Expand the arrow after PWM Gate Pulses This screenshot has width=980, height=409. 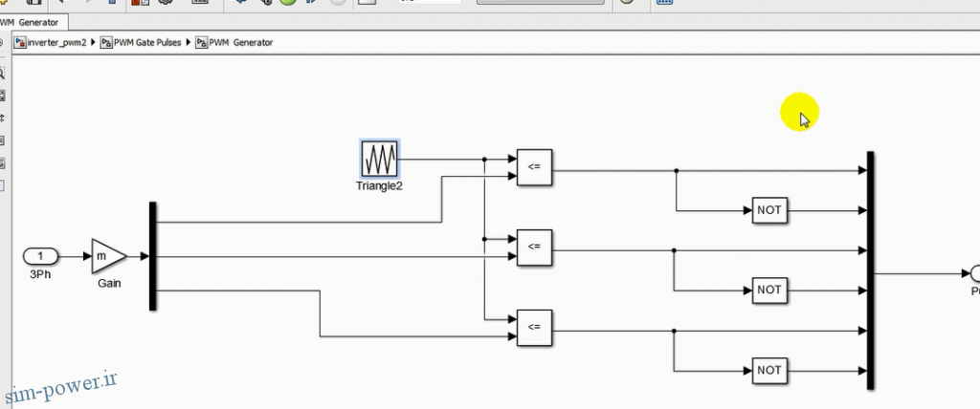click(189, 42)
